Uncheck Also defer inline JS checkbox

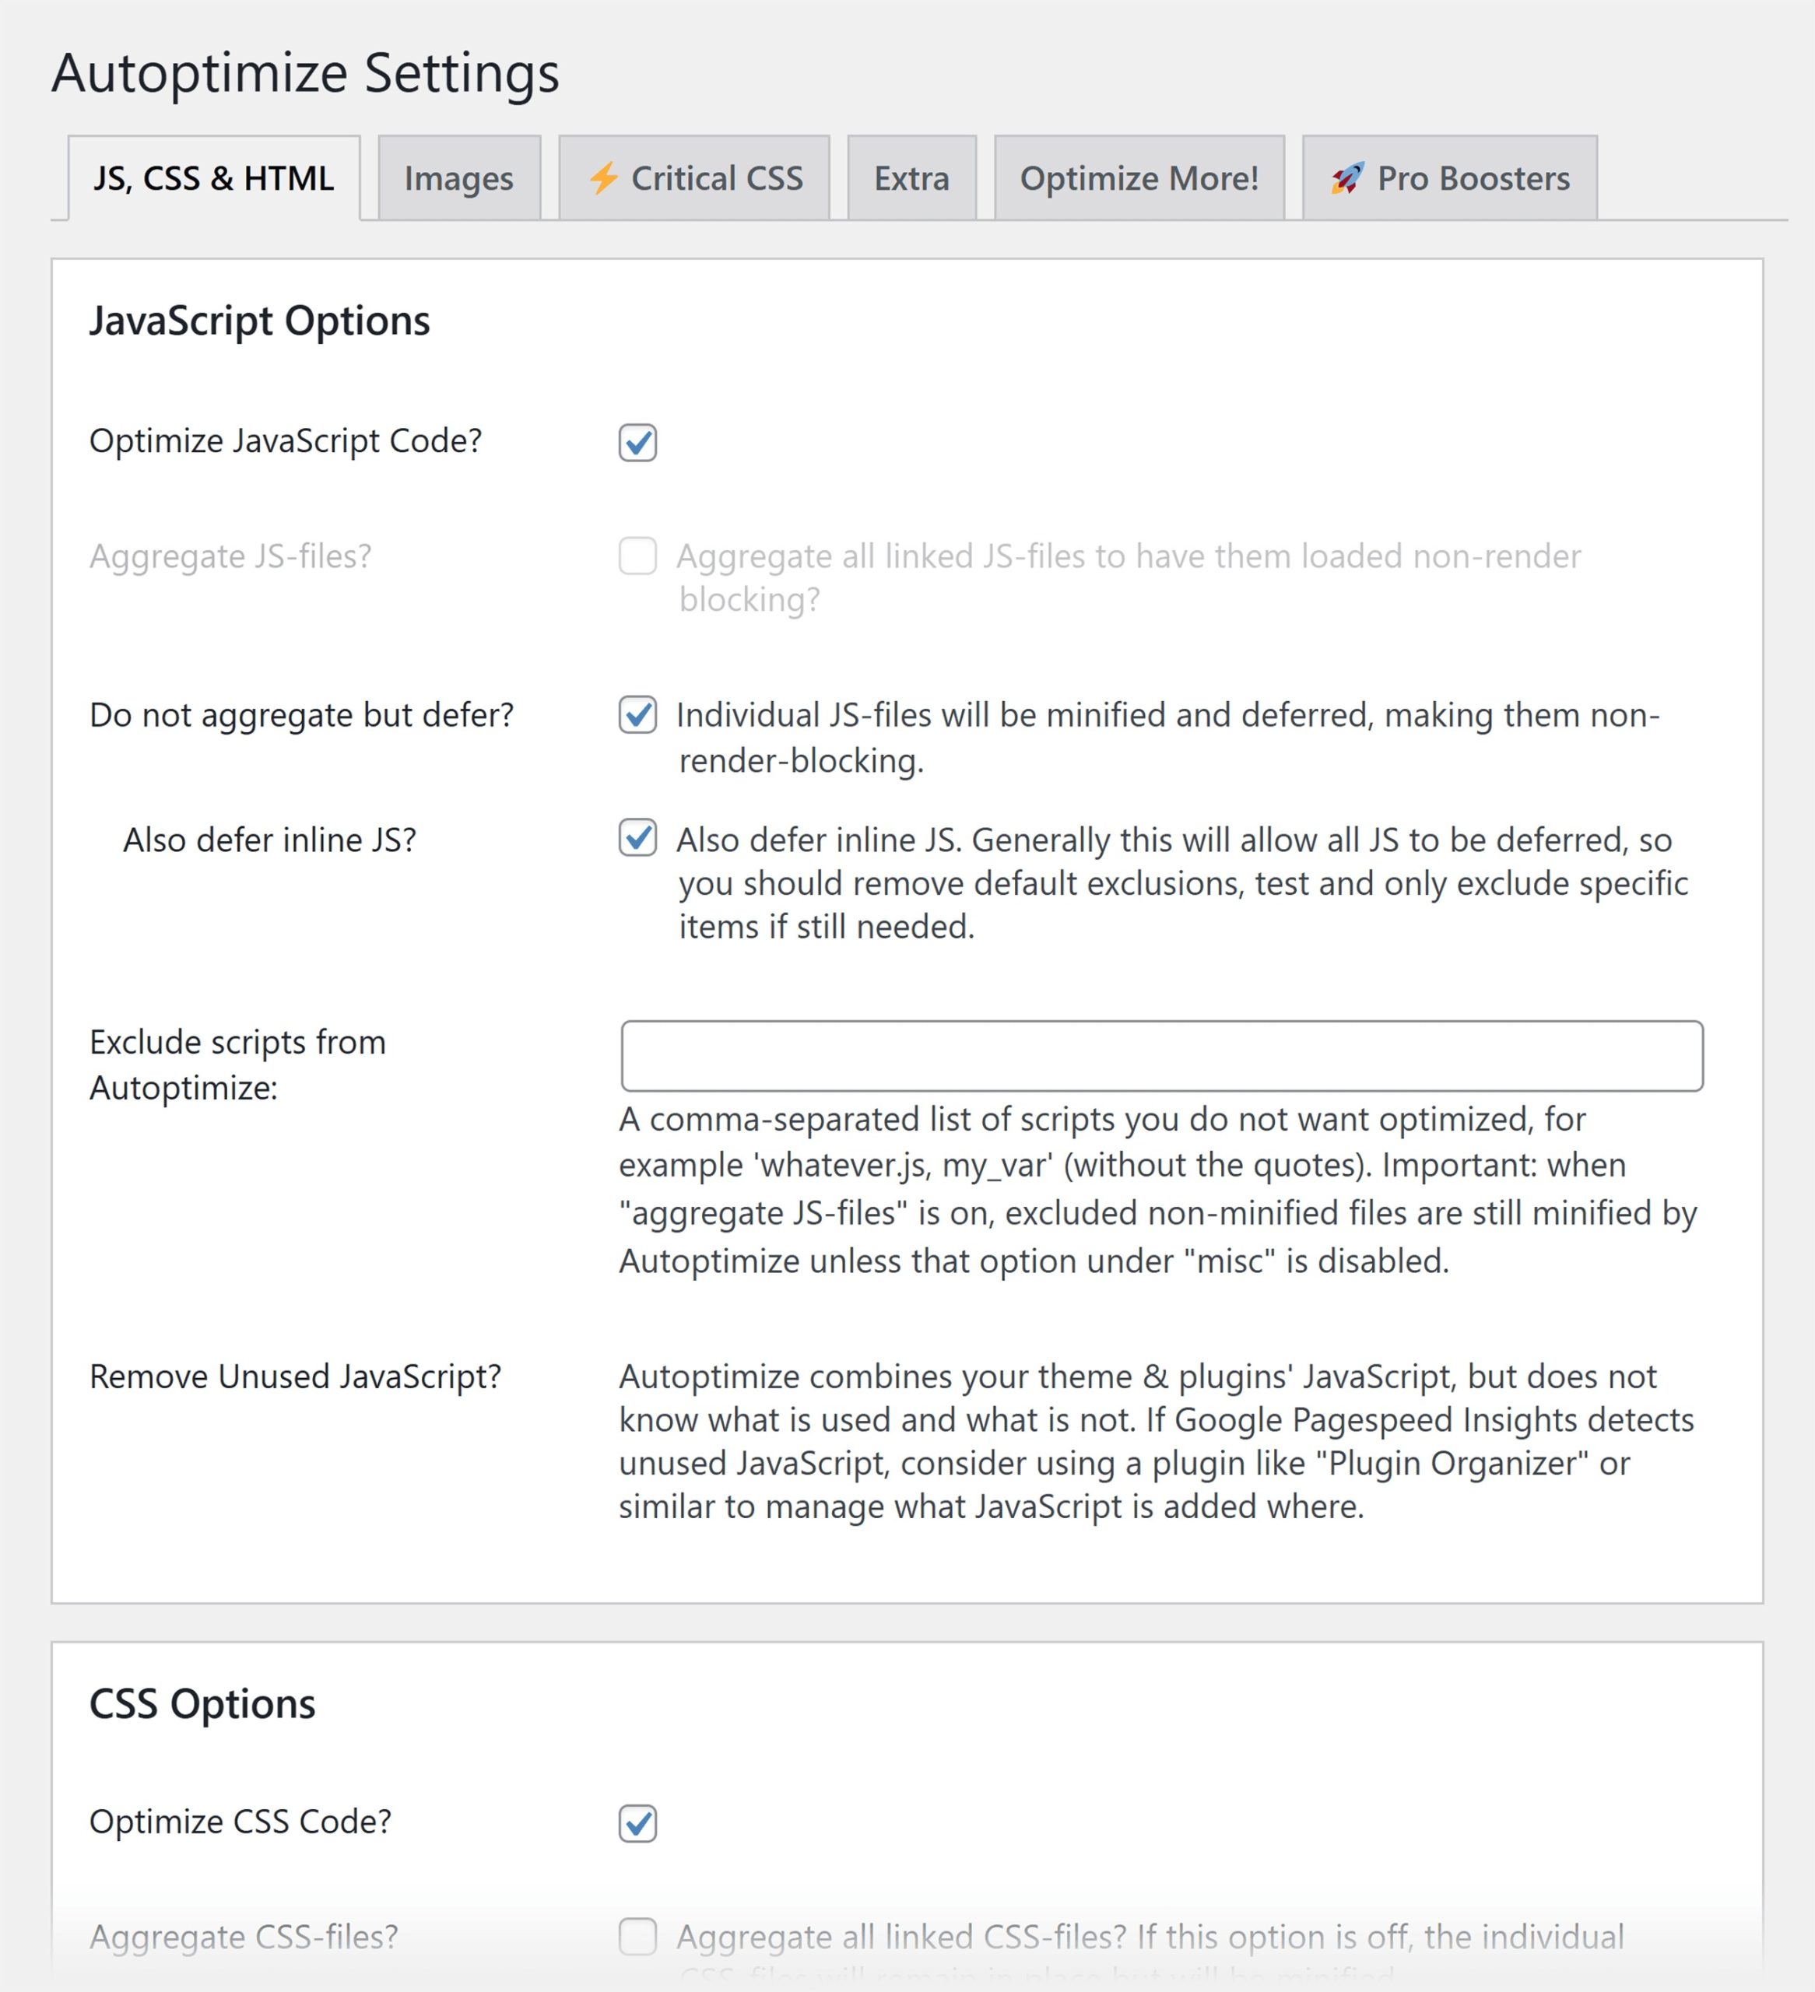click(637, 838)
